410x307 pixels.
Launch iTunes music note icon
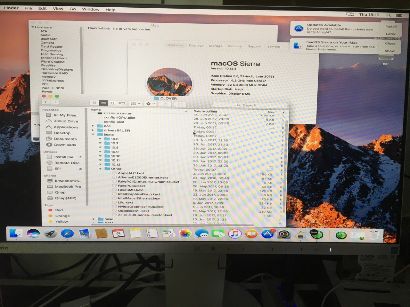coord(235,234)
